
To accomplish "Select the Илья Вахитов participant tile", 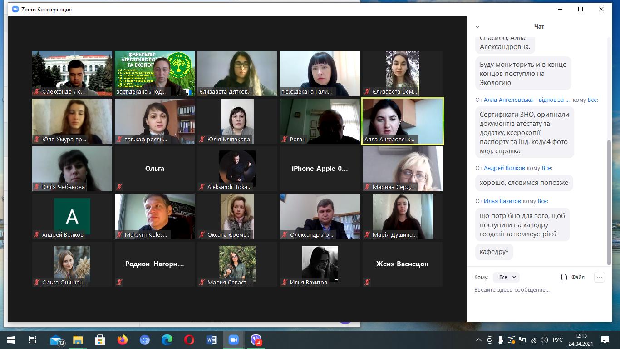I will pyautogui.click(x=320, y=264).
